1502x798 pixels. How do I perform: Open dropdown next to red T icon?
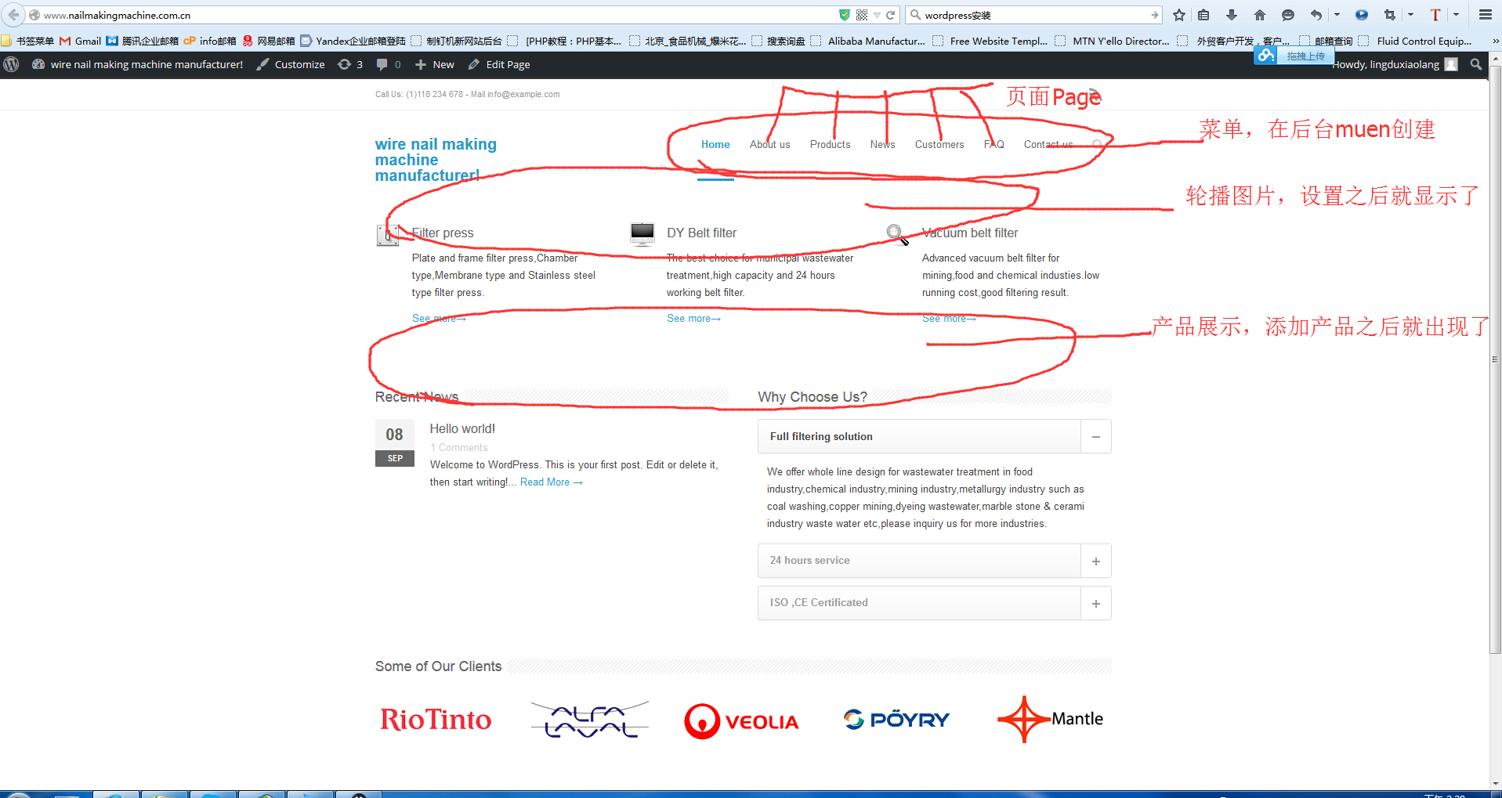click(1456, 15)
